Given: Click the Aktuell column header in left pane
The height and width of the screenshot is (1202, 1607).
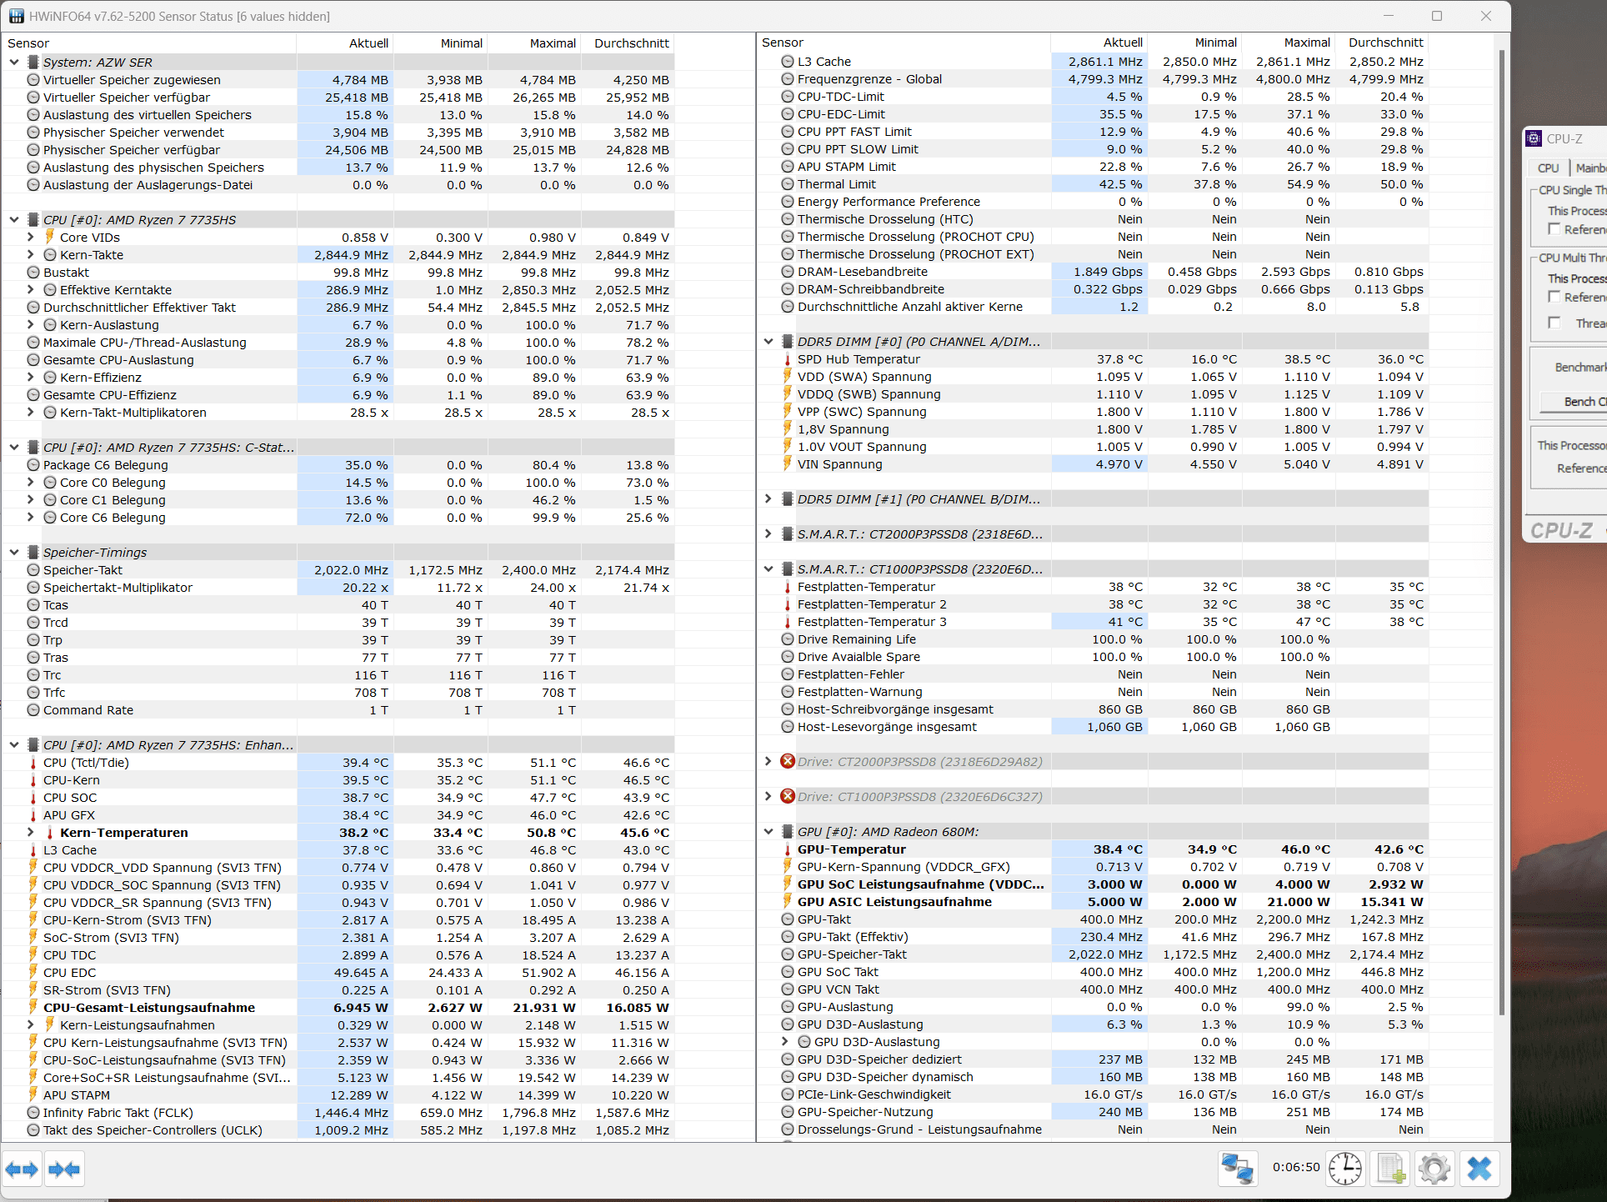Looking at the screenshot, I should [345, 43].
